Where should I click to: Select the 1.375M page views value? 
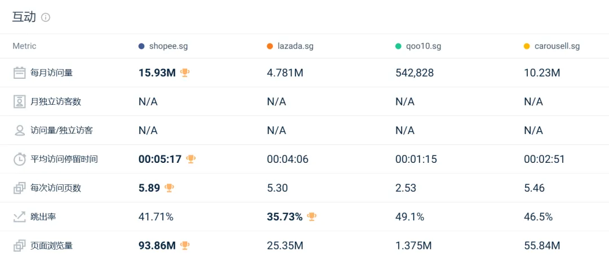point(414,245)
